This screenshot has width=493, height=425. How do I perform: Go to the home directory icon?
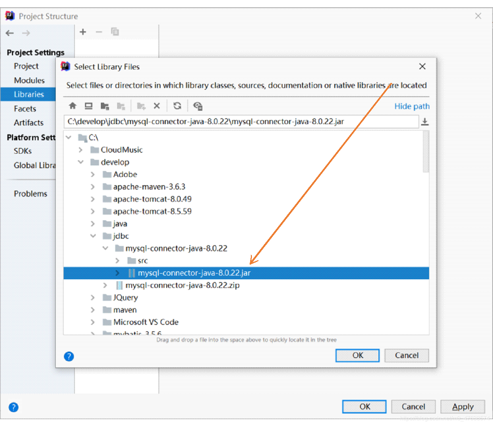click(x=72, y=106)
